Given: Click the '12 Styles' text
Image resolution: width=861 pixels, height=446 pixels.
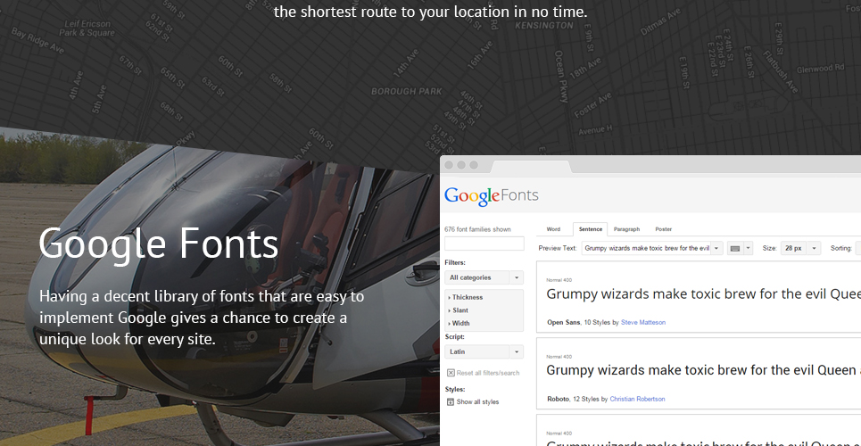Looking at the screenshot, I should tap(586, 399).
